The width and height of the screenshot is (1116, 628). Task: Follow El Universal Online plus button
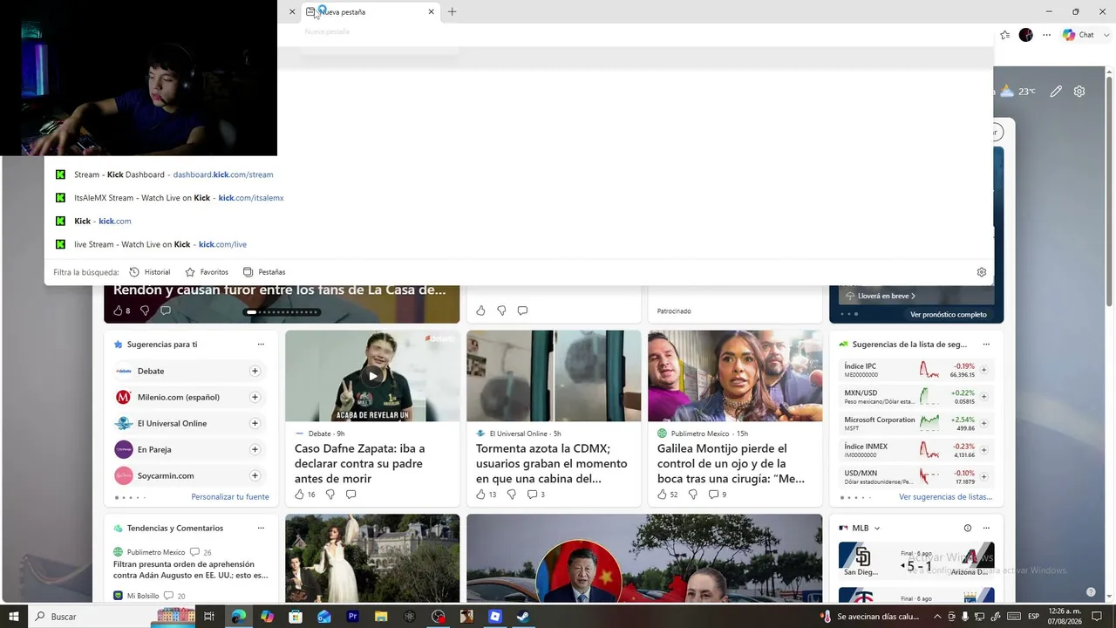(255, 423)
